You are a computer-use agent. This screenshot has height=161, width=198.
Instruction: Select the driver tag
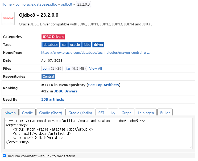pyautogui.click(x=98, y=45)
